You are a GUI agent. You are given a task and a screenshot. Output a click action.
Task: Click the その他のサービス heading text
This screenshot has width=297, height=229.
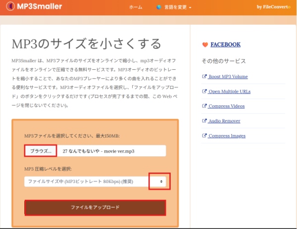point(224,61)
